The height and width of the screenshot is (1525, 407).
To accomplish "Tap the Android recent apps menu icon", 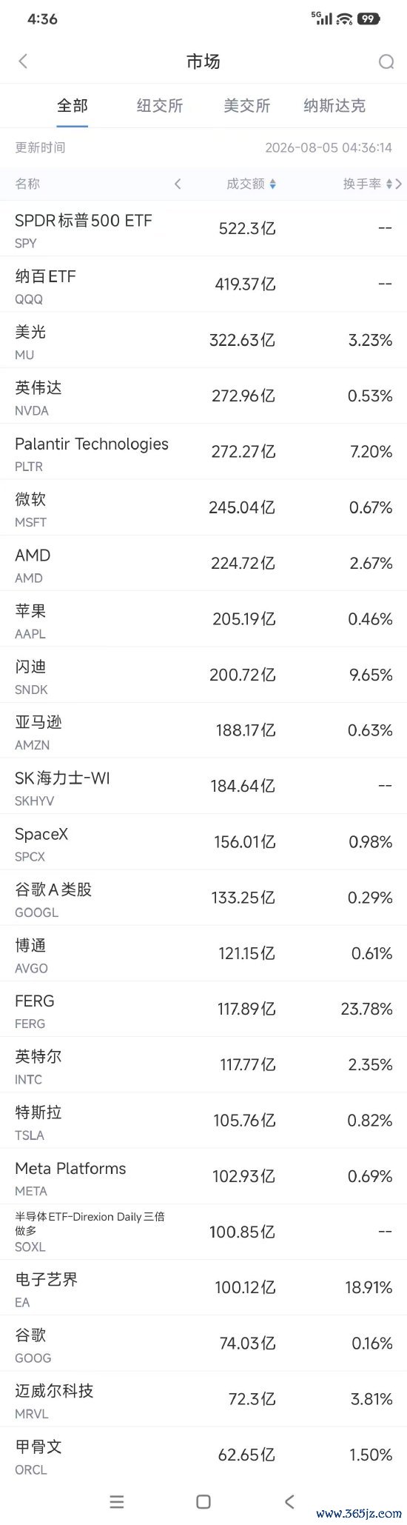I will click(117, 1501).
